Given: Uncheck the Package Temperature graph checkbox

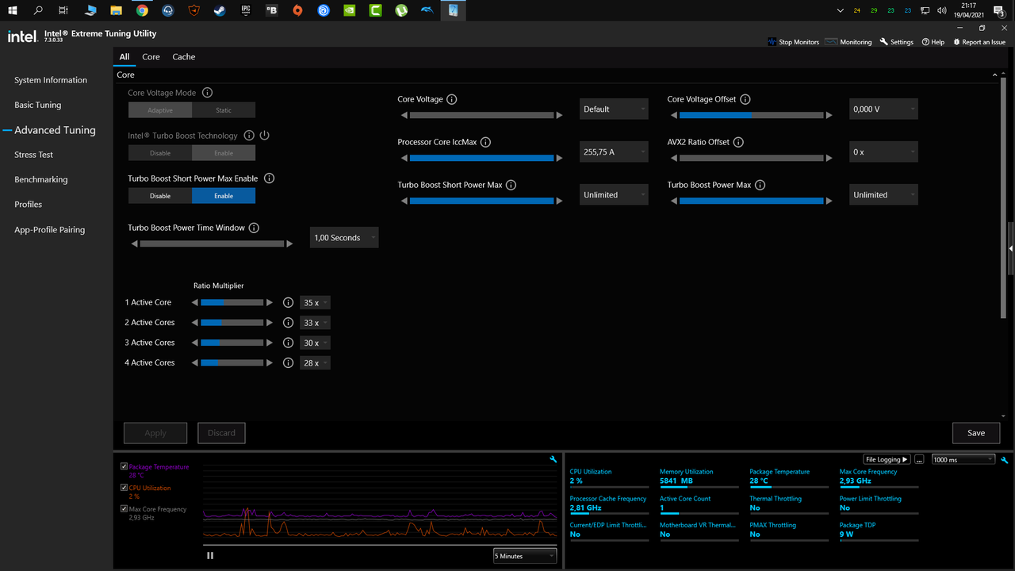Looking at the screenshot, I should coord(124,467).
